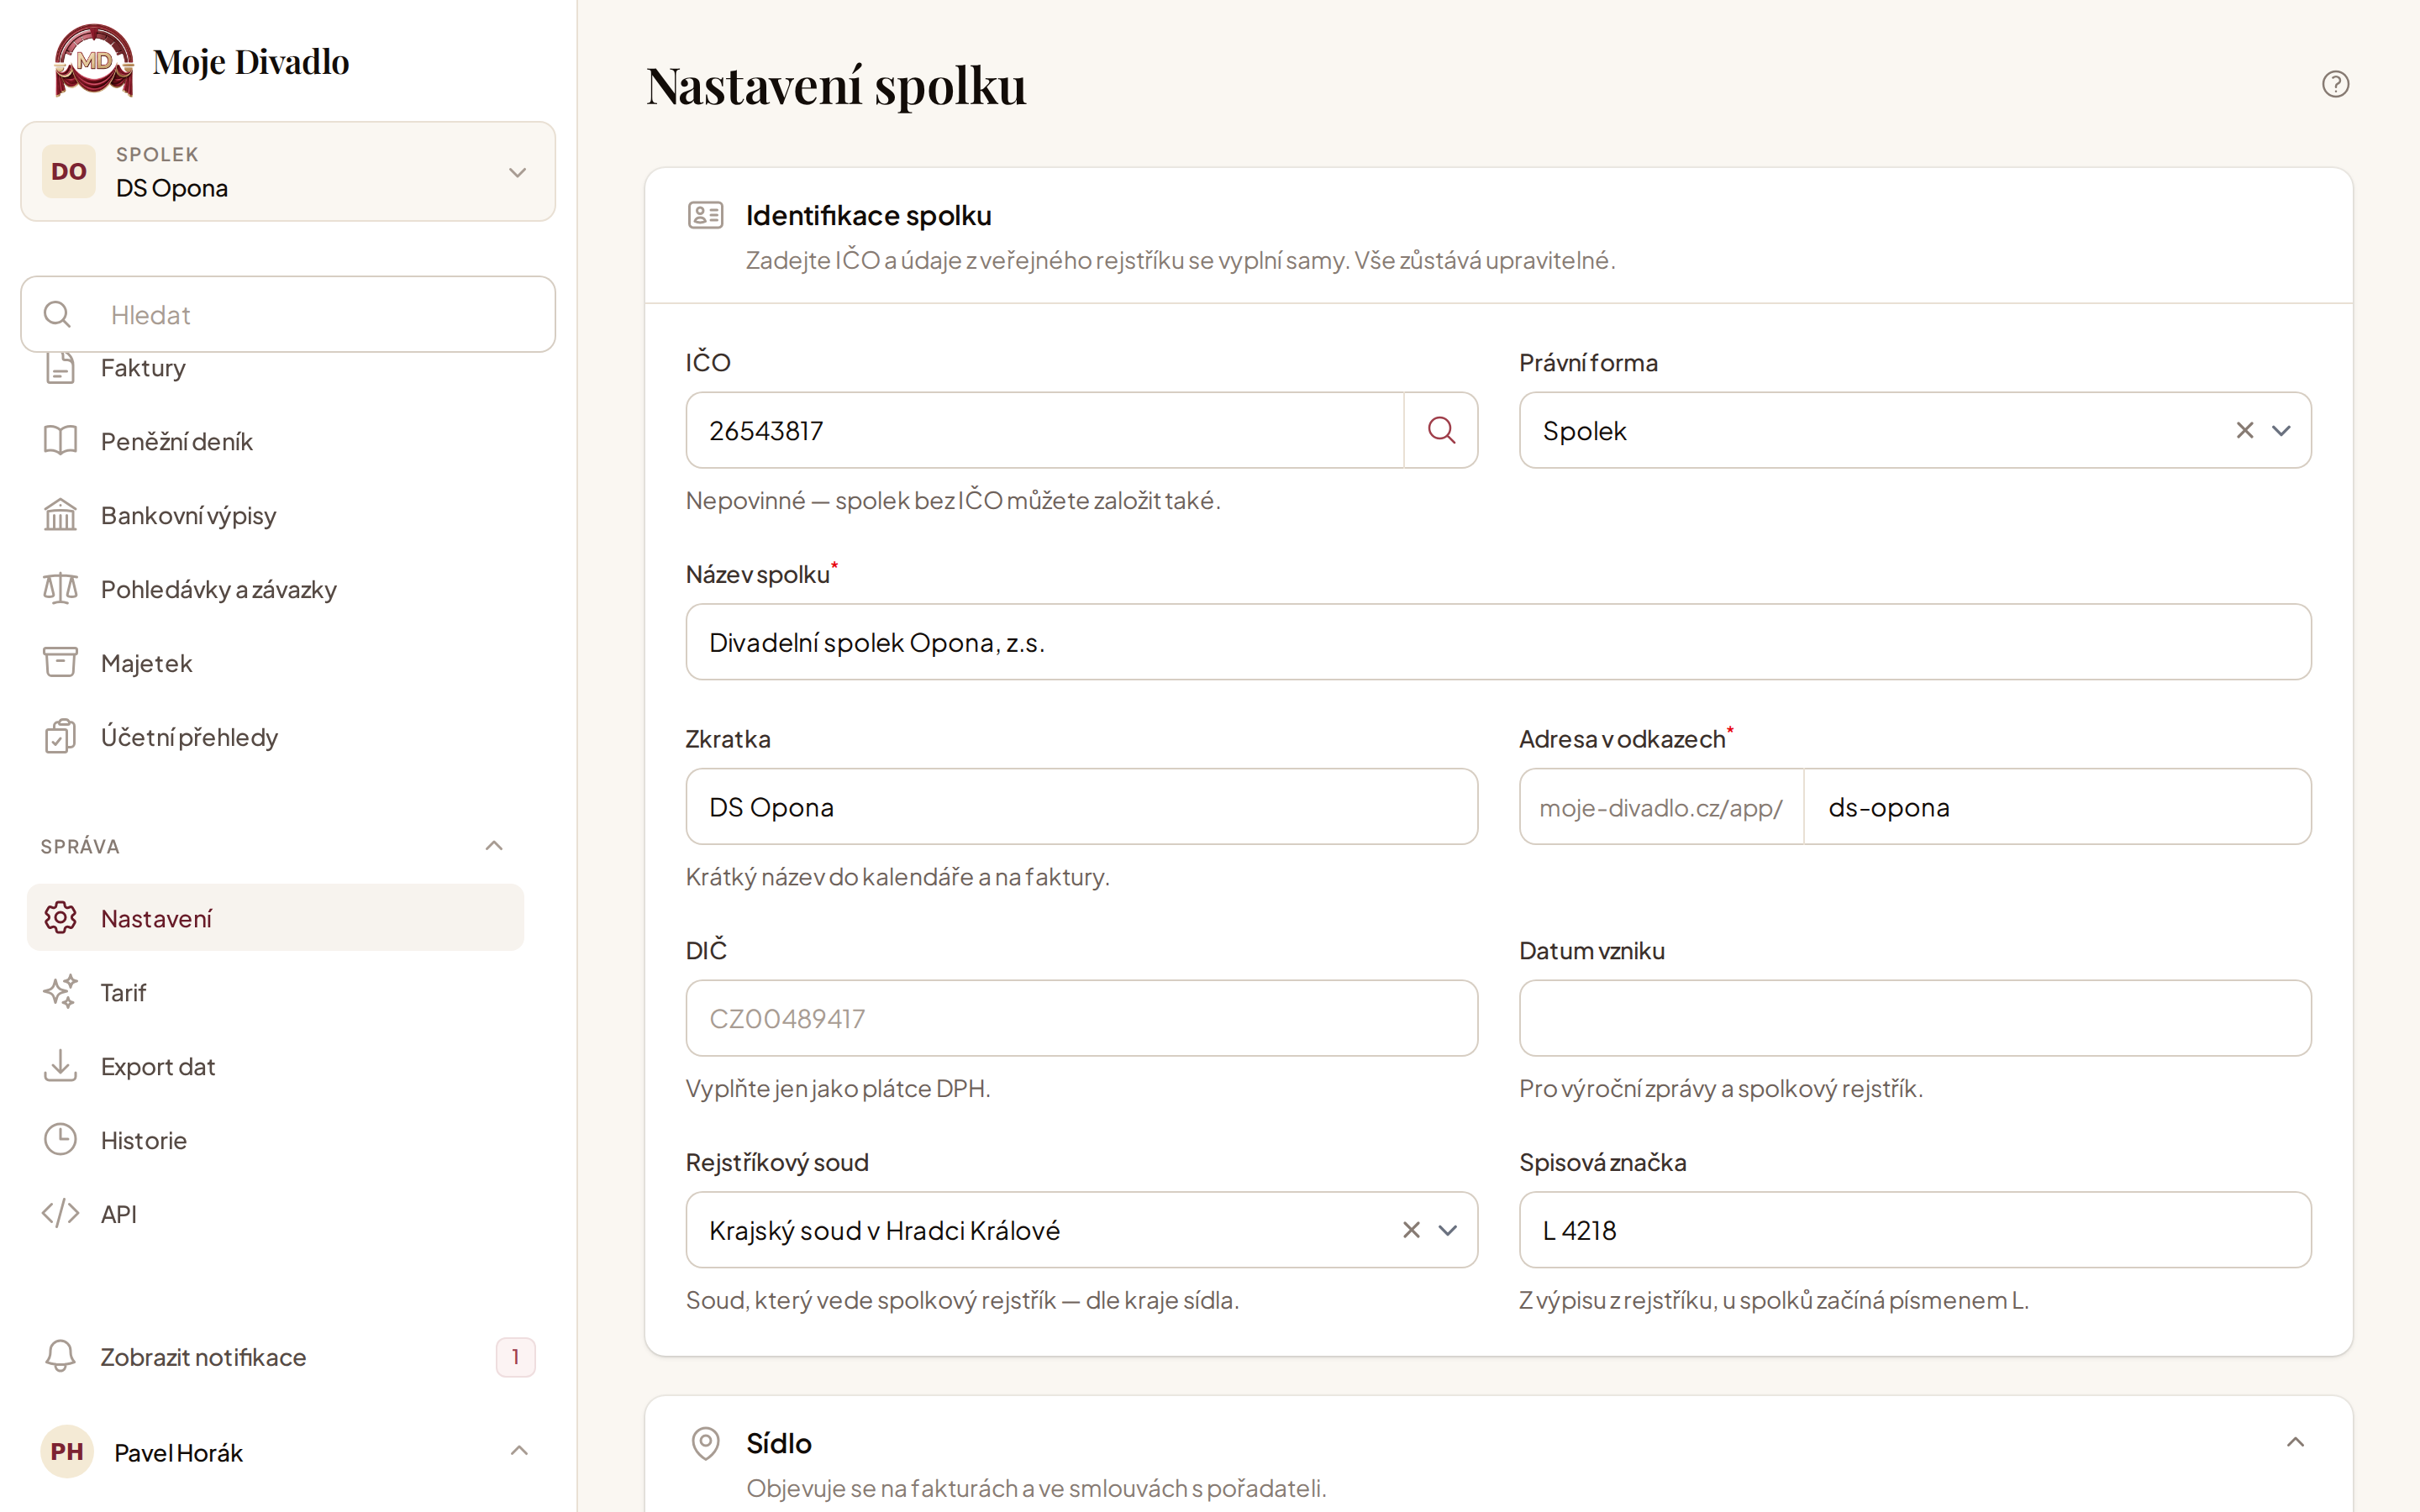
Task: Click the Peněžní deník book icon
Action: pos(60,441)
